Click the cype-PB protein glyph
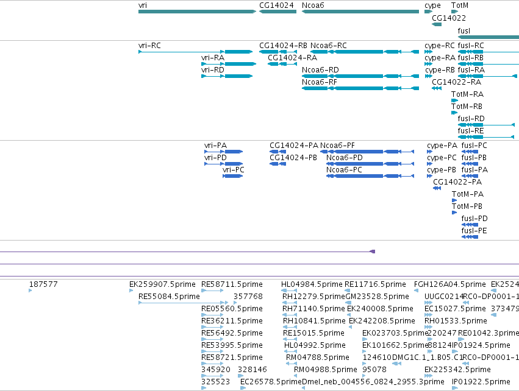The height and width of the screenshot is (391, 519). tap(429, 176)
